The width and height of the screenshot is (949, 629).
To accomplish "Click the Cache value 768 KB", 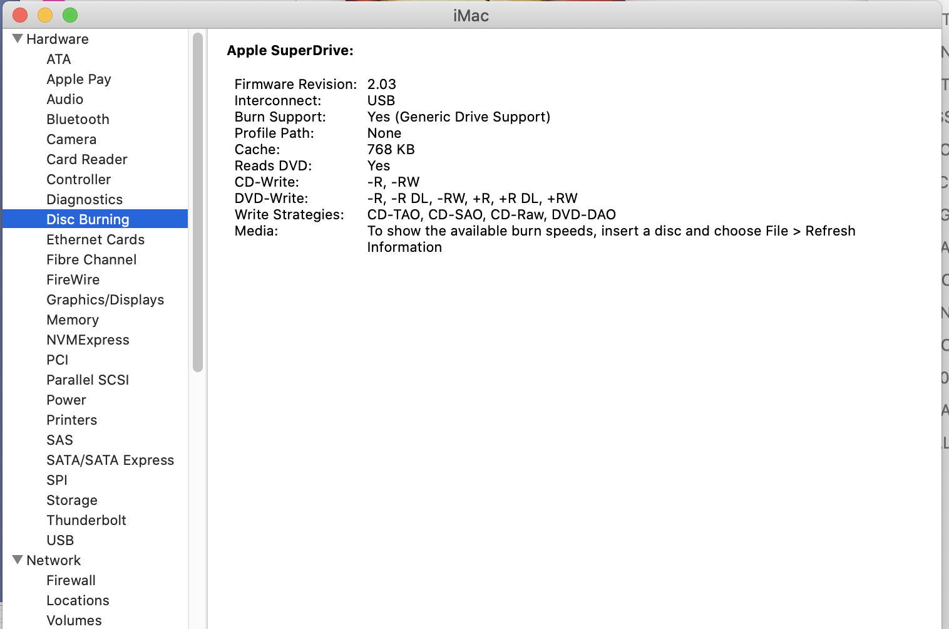I will pos(391,149).
